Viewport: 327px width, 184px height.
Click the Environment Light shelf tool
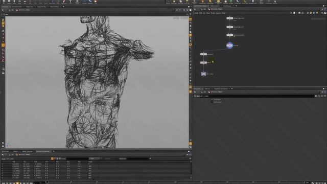coord(218,2)
